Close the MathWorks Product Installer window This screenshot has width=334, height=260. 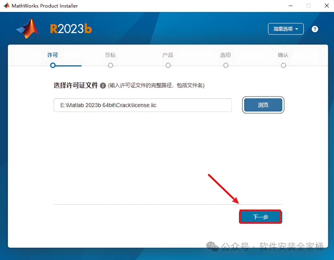click(327, 6)
